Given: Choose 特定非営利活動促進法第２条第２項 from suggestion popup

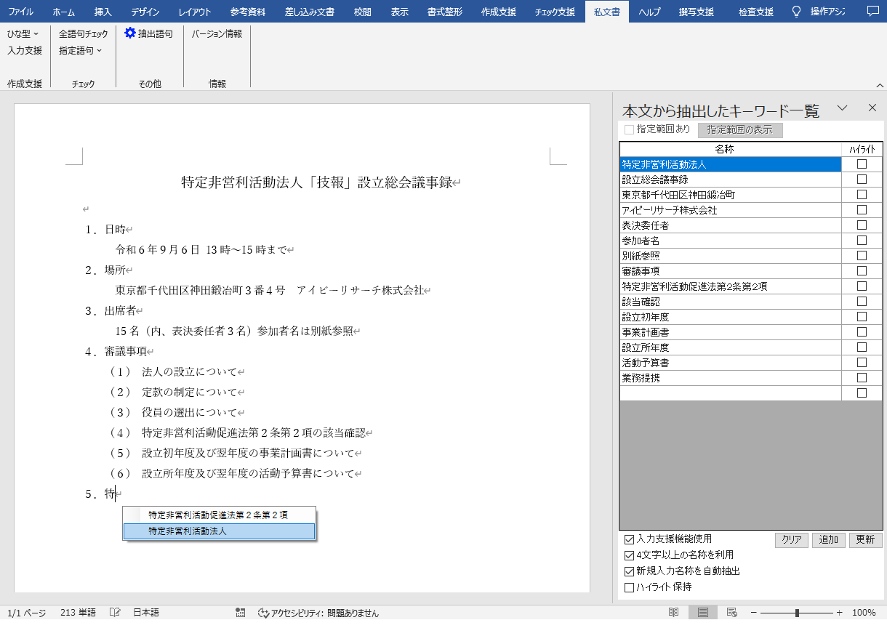Looking at the screenshot, I should pos(219,515).
